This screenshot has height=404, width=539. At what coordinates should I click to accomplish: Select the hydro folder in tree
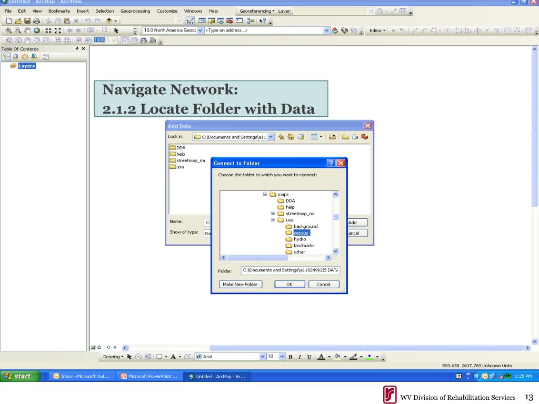pyautogui.click(x=300, y=239)
